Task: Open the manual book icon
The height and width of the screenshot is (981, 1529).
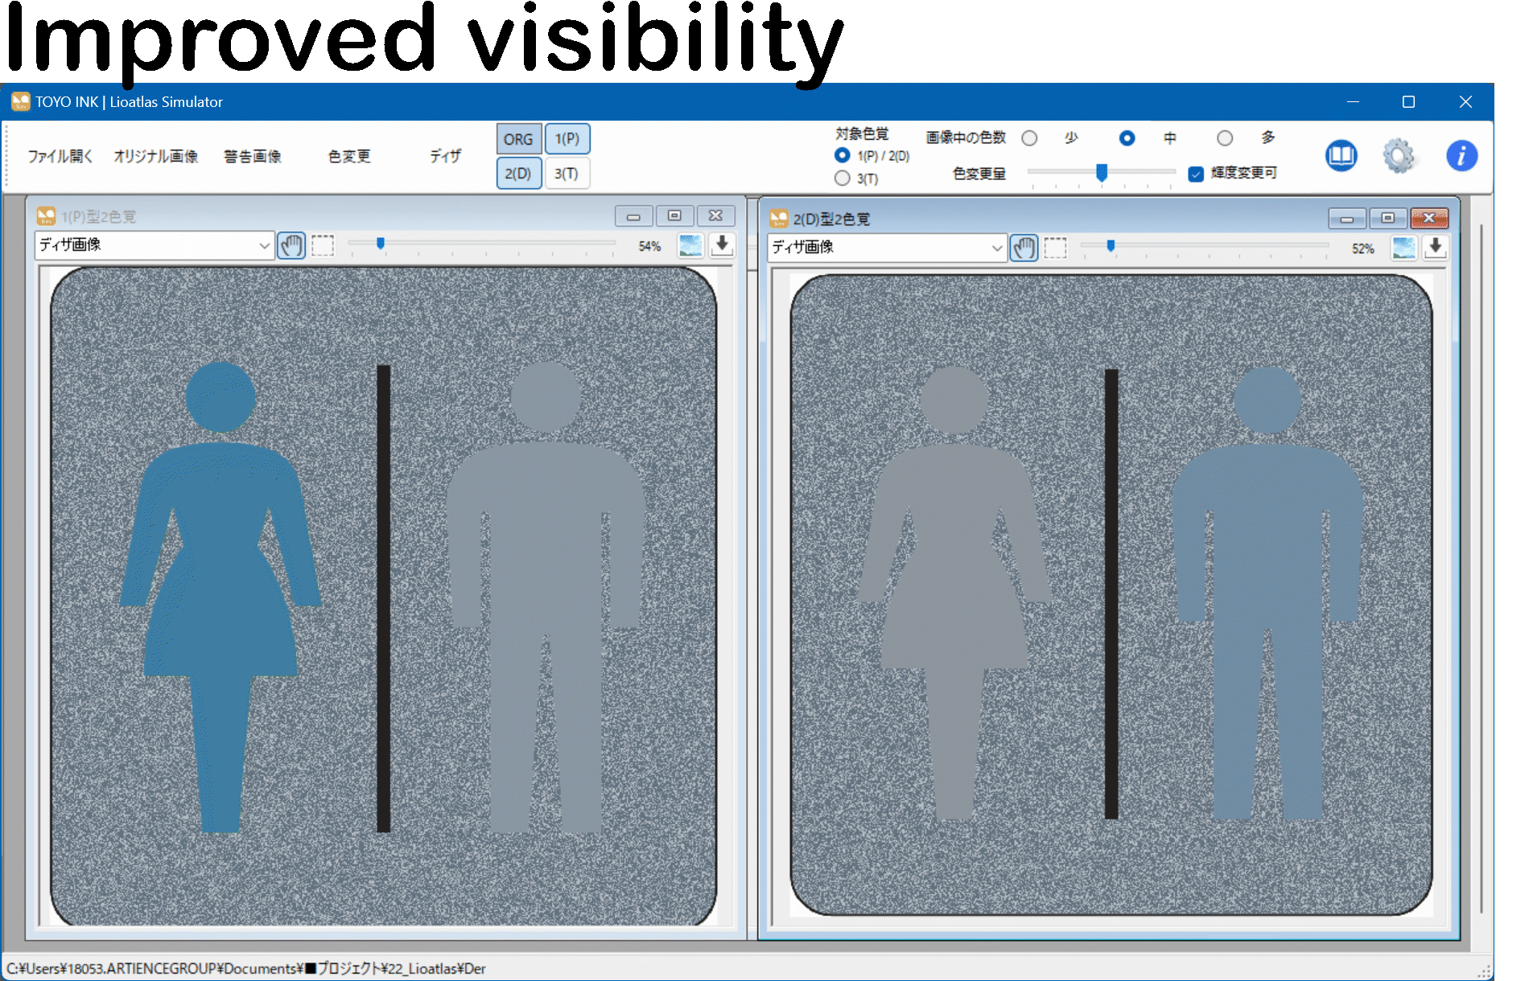Action: tap(1341, 155)
